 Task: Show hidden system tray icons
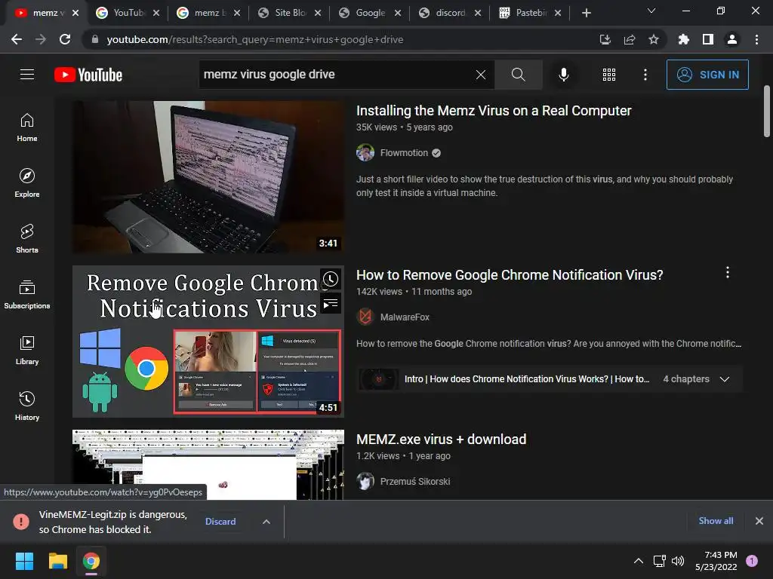click(x=639, y=561)
